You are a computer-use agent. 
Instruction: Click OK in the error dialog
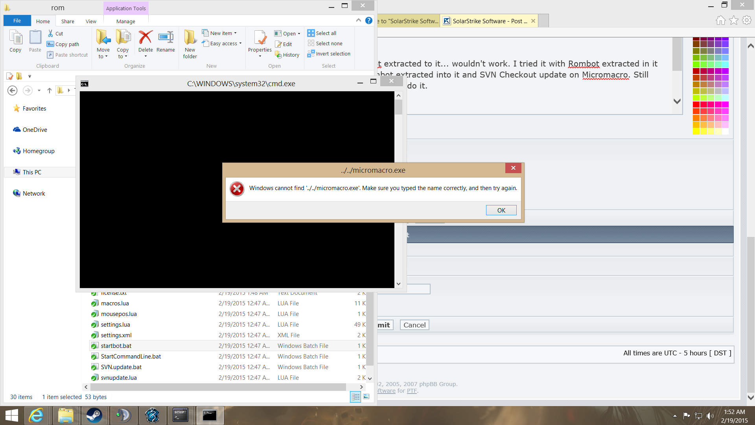[501, 210]
